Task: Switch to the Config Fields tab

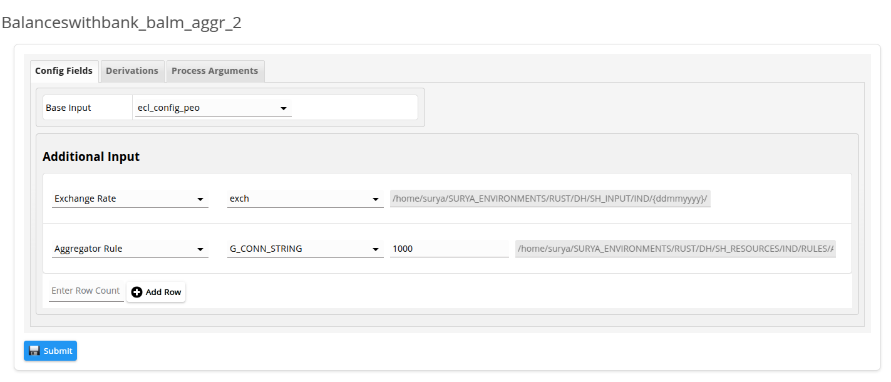Action: [x=64, y=71]
